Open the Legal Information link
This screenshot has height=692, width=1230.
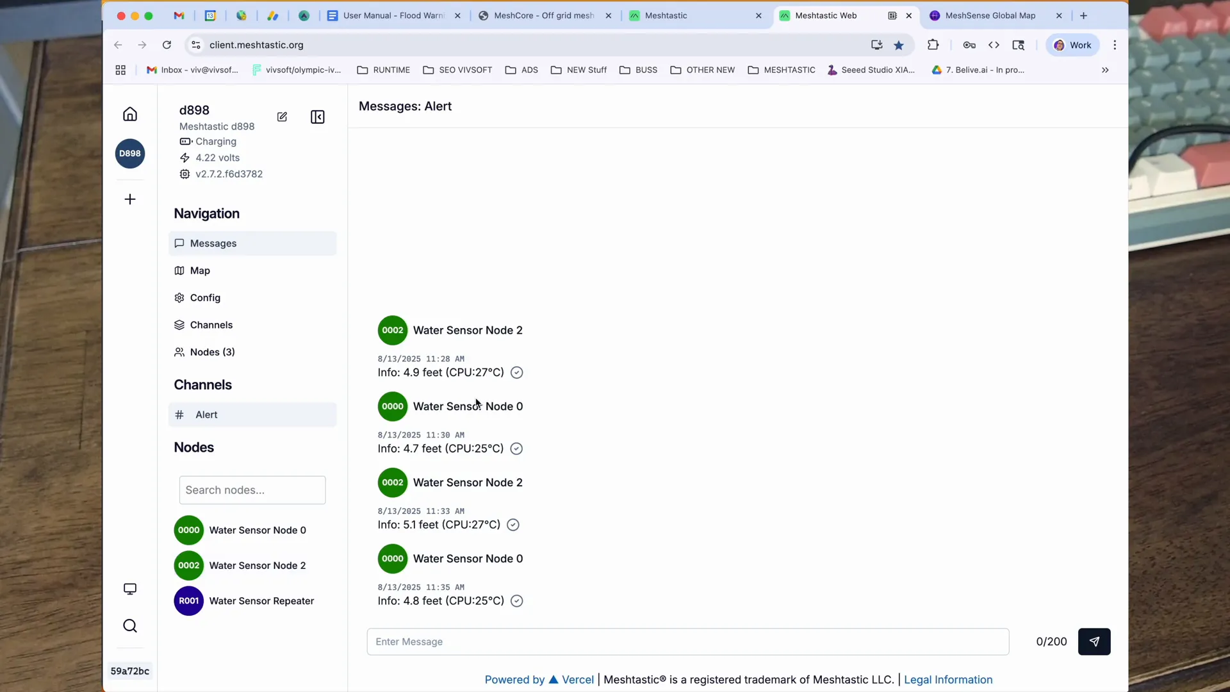[x=948, y=680]
